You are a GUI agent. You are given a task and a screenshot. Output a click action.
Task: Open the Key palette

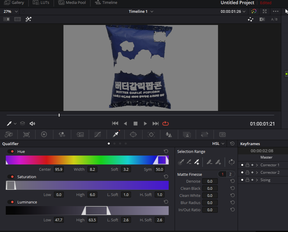pyautogui.click(x=187, y=134)
